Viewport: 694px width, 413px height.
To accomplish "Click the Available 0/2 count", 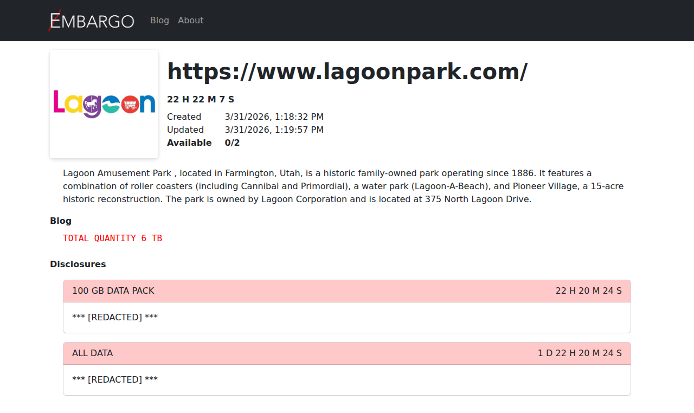I will (x=232, y=143).
